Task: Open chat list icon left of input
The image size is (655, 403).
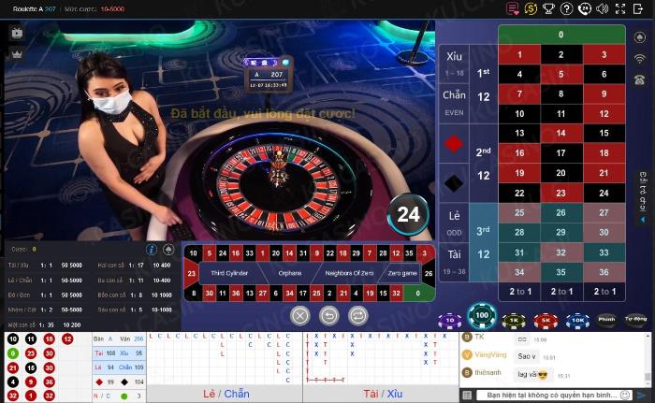Action: (467, 396)
